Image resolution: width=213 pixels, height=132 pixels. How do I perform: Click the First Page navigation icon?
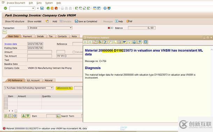[x=77, y=8]
